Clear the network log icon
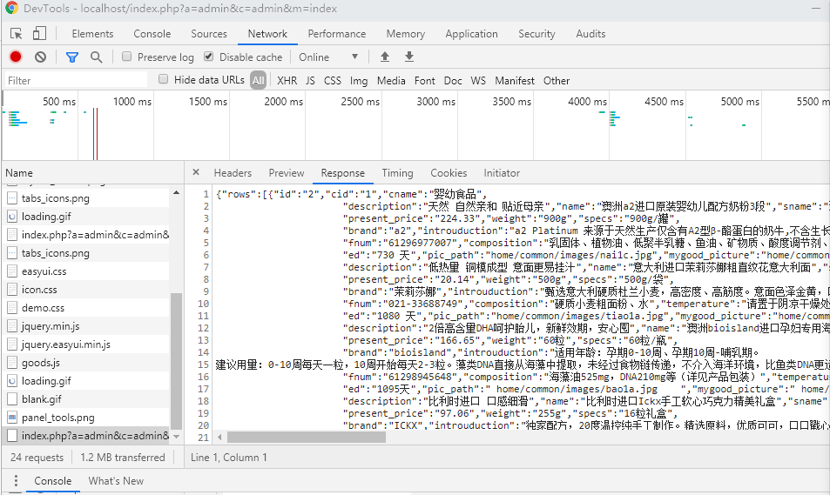 point(41,57)
